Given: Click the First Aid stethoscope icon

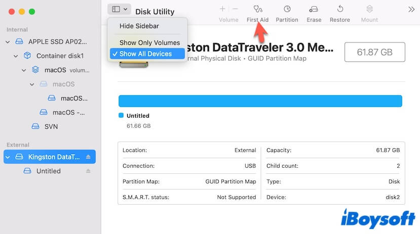Looking at the screenshot, I should click(258, 9).
